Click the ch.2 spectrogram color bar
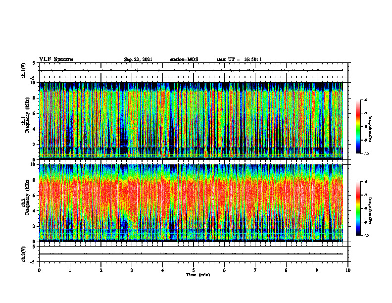 click(x=358, y=208)
